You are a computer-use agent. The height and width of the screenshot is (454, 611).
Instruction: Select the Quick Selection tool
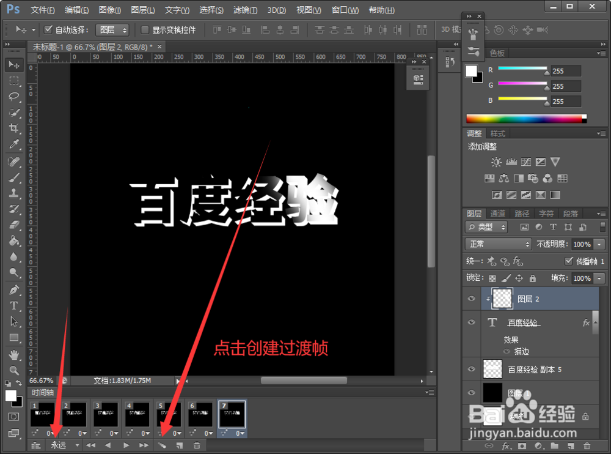(14, 113)
